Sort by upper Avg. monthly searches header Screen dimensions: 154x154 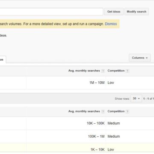point(84,71)
